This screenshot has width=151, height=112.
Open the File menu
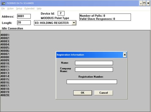(3, 9)
